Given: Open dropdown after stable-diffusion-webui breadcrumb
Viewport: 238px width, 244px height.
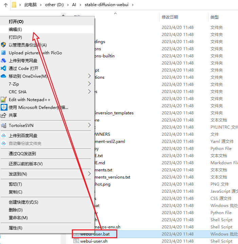Looking at the screenshot, I should (133, 5).
